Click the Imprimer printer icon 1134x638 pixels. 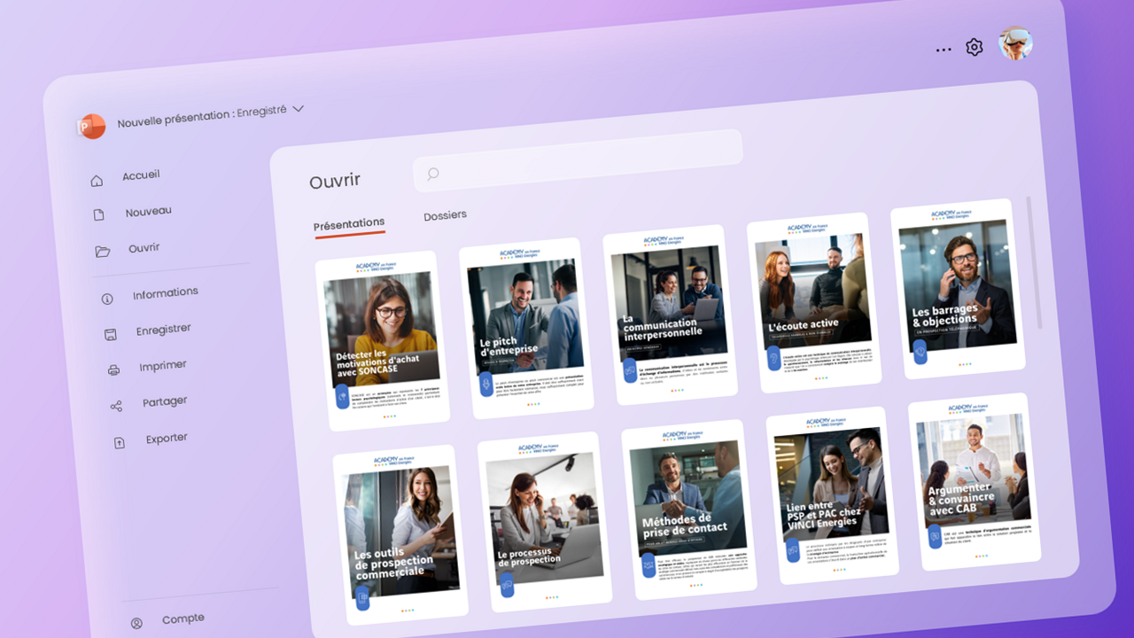tap(113, 370)
